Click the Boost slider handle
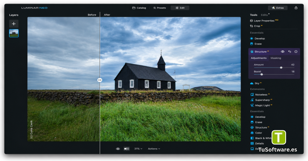Viewport: 308px width, 161px height. pyautogui.click(x=262, y=74)
